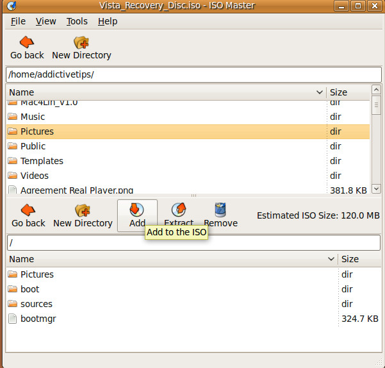Click the pane divider grip handle
The image size is (385, 368).
point(193,196)
